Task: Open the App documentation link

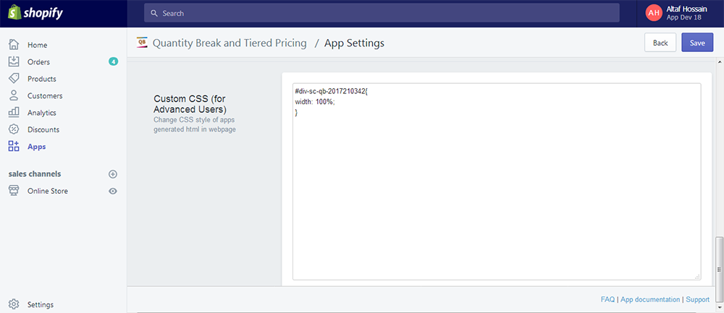Action: (x=650, y=299)
